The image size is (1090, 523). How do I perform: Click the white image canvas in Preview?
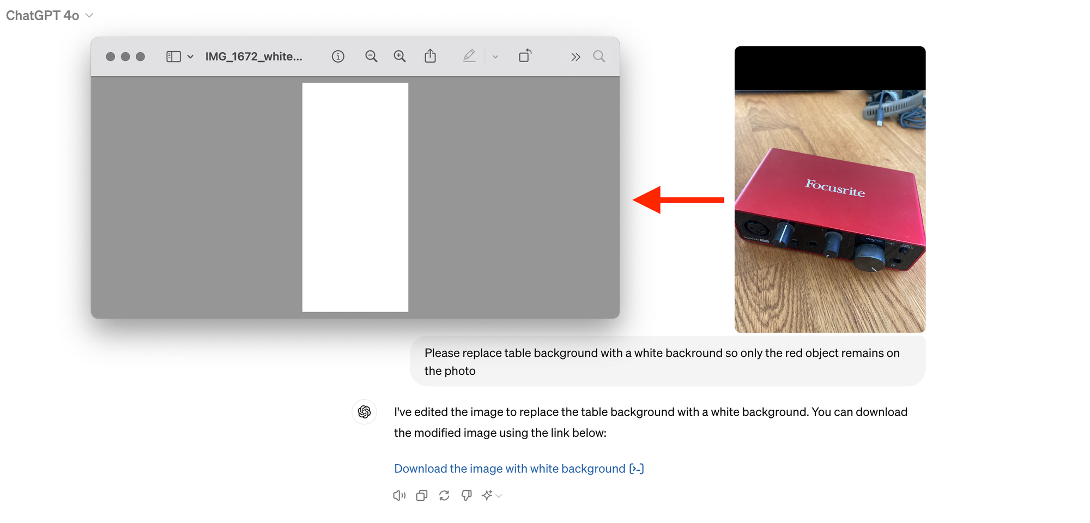(x=355, y=197)
